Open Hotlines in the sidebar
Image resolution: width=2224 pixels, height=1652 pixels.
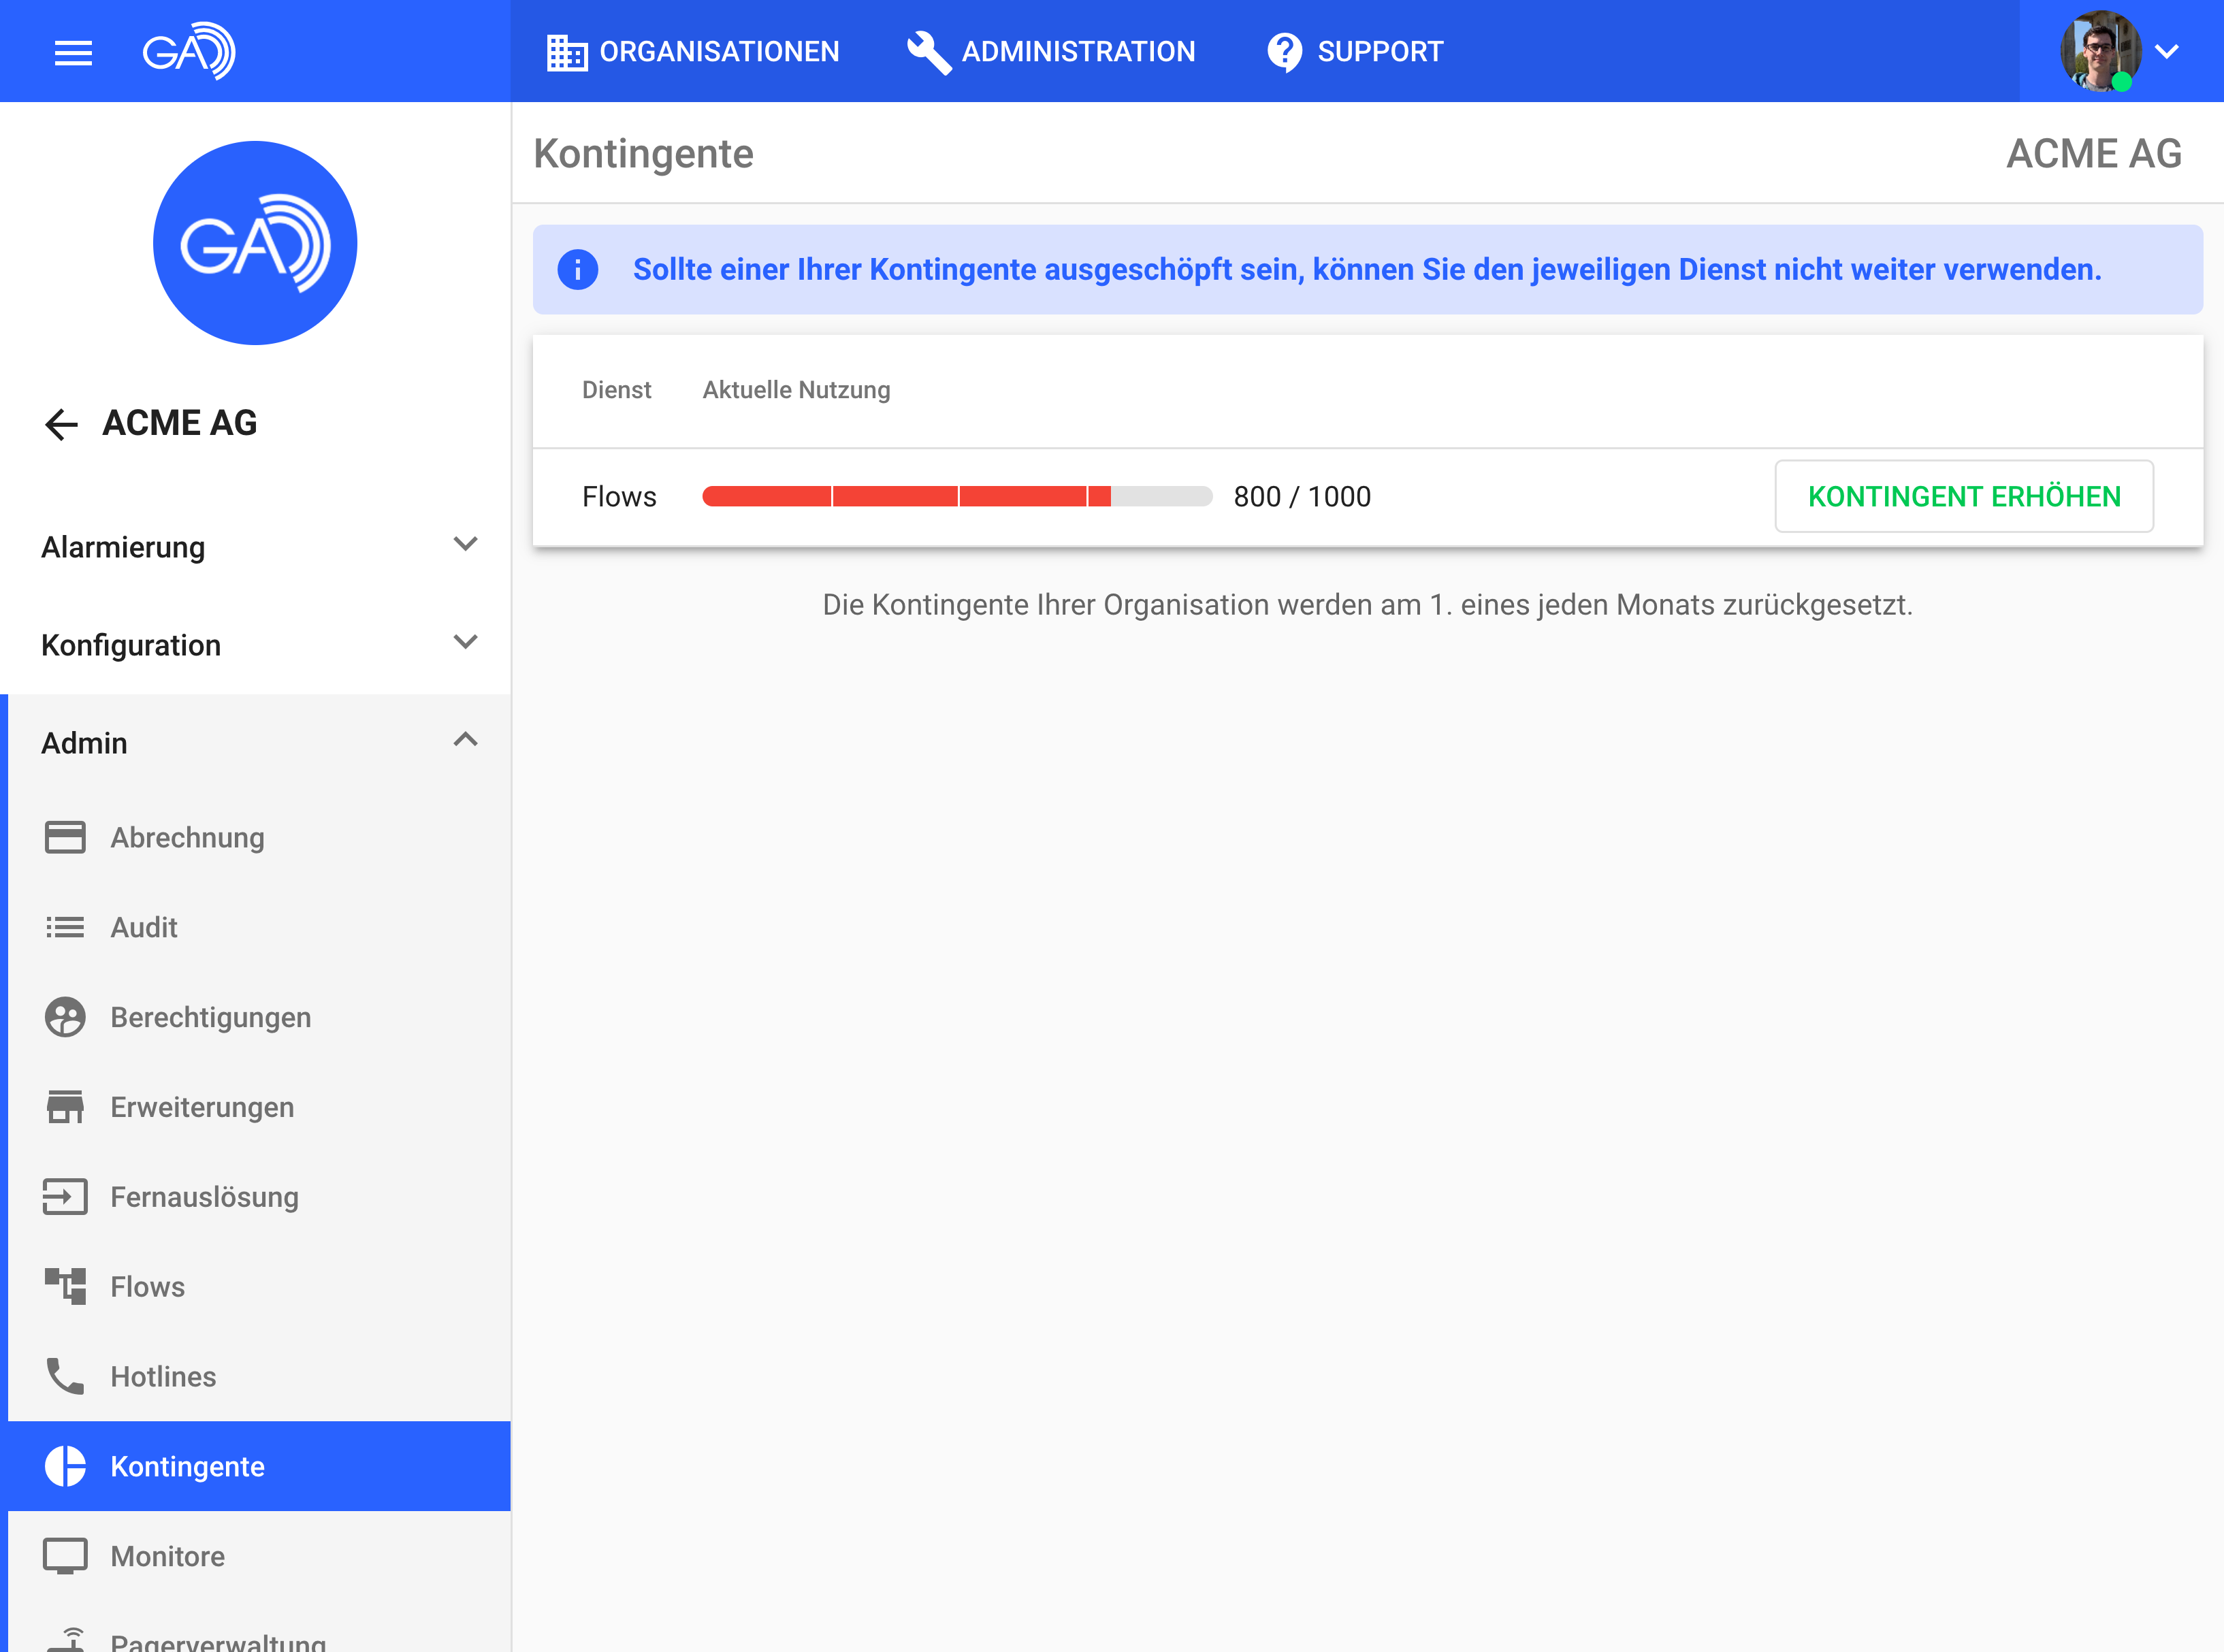coord(259,1377)
